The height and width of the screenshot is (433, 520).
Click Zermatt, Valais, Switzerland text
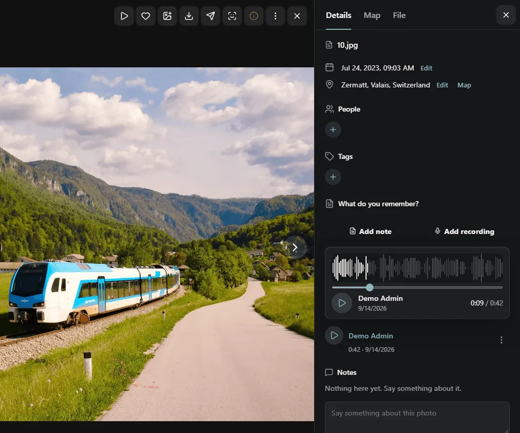tap(385, 85)
